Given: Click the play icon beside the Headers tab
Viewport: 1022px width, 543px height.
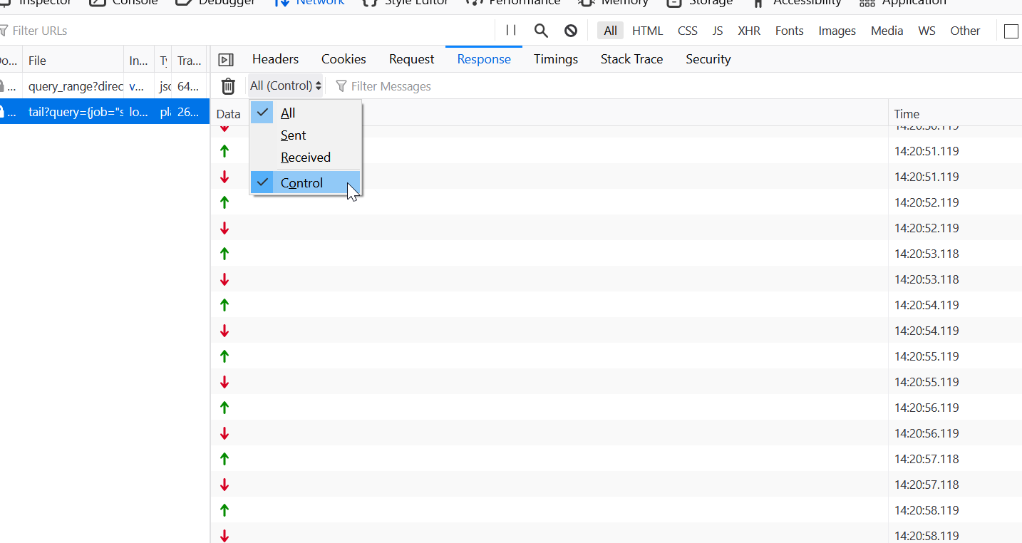Looking at the screenshot, I should pos(226,59).
